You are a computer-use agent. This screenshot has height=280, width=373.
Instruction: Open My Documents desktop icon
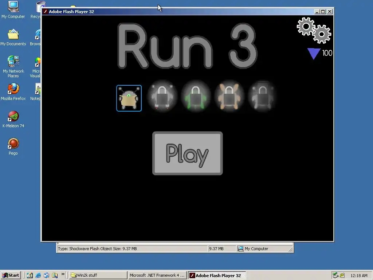pos(13,38)
